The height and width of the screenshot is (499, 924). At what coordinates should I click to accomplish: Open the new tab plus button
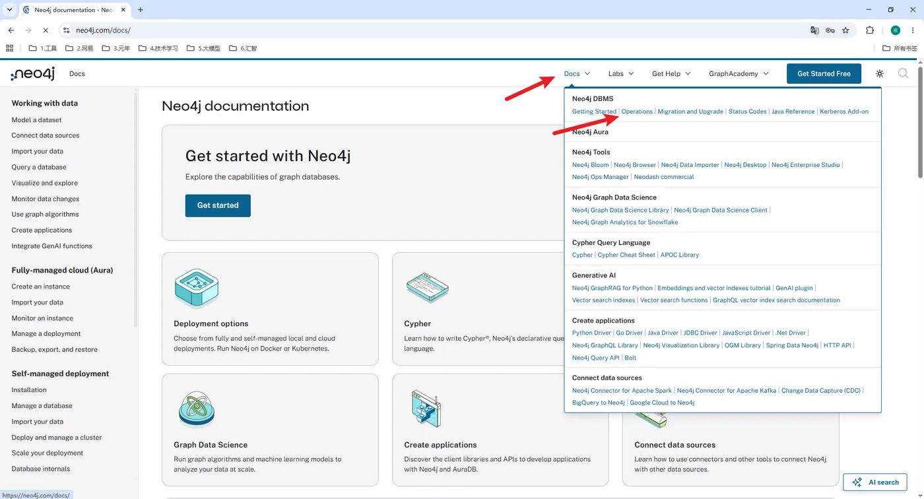[x=141, y=10]
